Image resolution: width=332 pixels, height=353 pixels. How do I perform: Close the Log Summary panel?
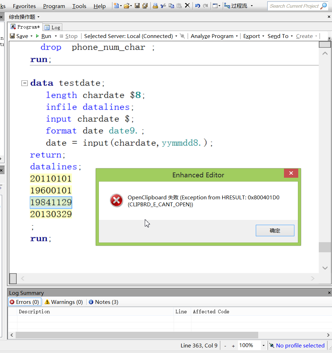pyautogui.click(x=329, y=293)
